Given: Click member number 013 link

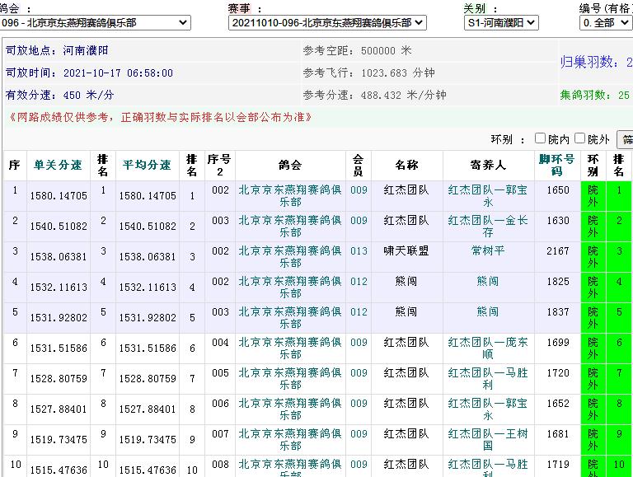Looking at the screenshot, I should click(x=359, y=251).
